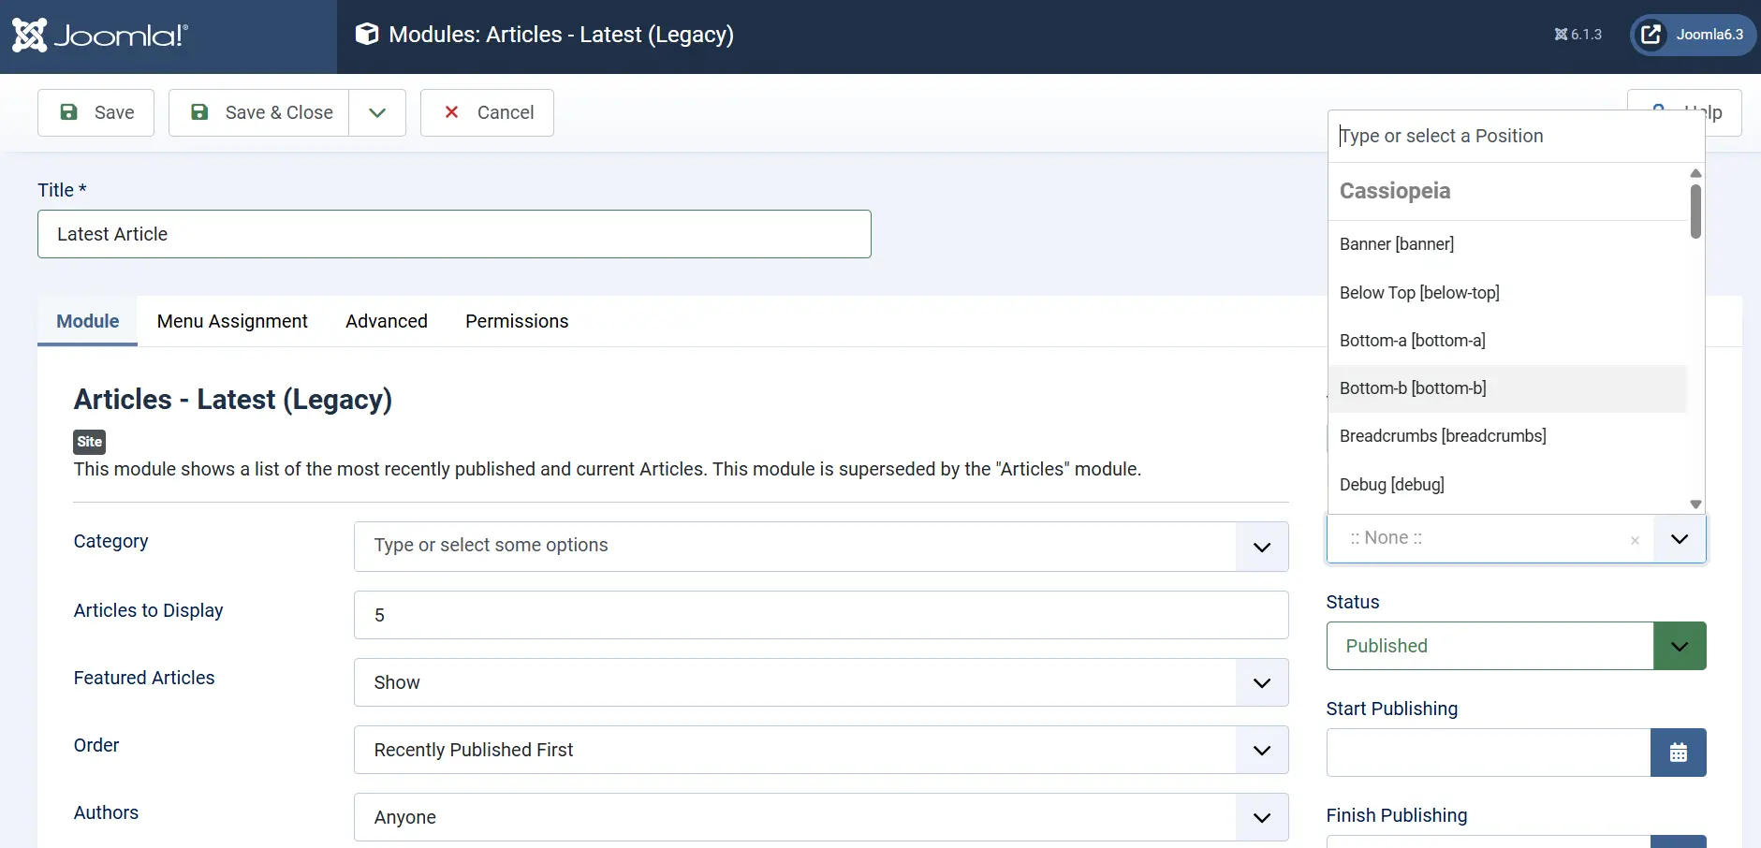
Task: Click the Cancel button
Action: pos(487,112)
